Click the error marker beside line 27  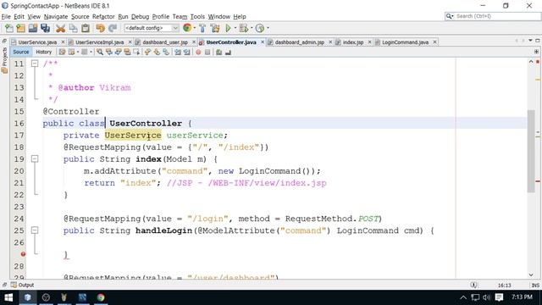tap(23, 254)
